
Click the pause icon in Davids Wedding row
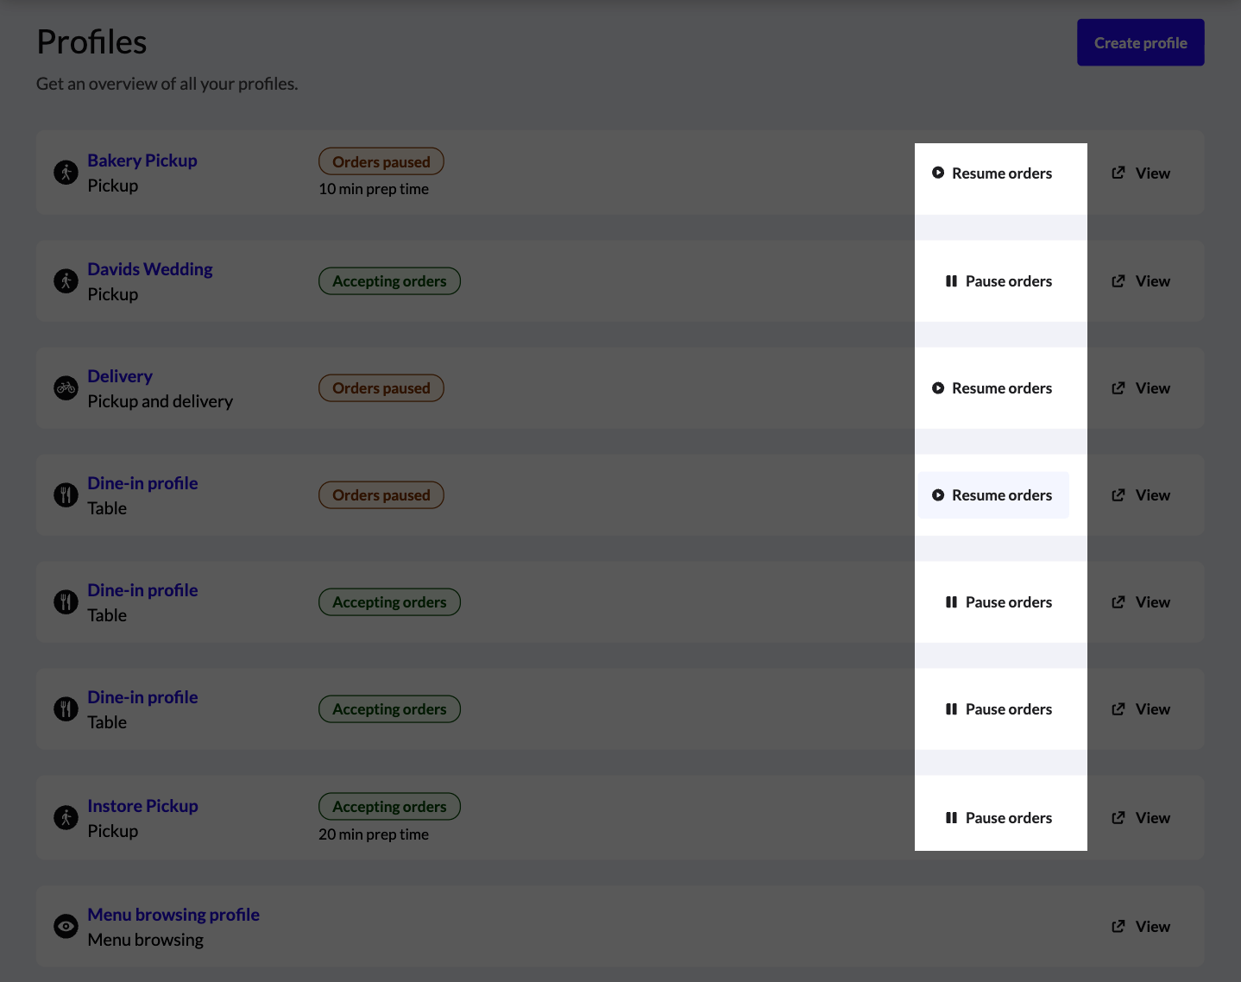951,281
